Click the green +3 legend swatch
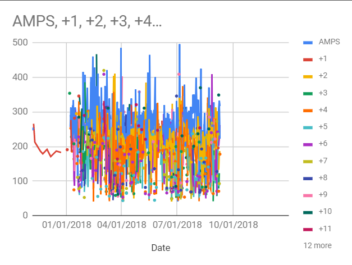Image resolution: width=352 pixels, height=265 pixels. coord(308,93)
